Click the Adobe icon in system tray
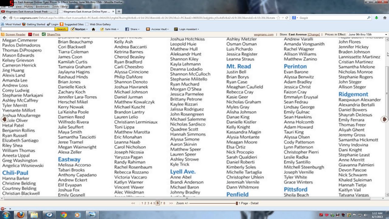The width and height of the screenshot is (389, 219). 321,215
